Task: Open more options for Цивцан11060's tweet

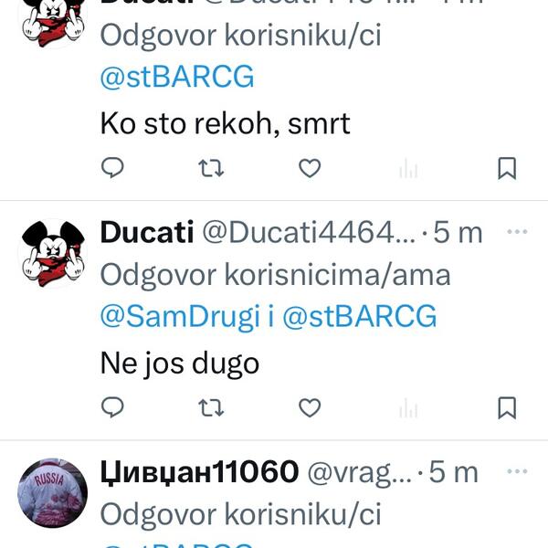Action: [x=517, y=471]
